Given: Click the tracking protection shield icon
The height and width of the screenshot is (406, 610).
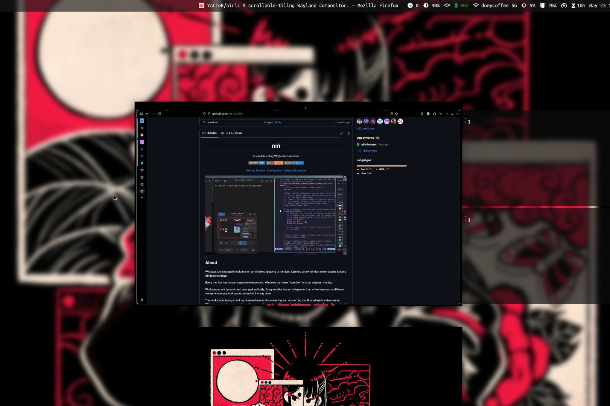Looking at the screenshot, I should pyautogui.click(x=204, y=114).
